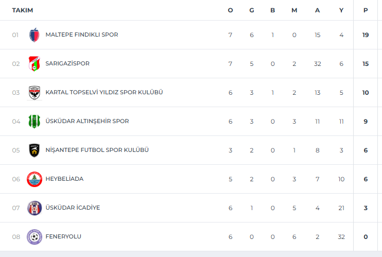
Task: Click the P points column header
Action: click(366, 10)
